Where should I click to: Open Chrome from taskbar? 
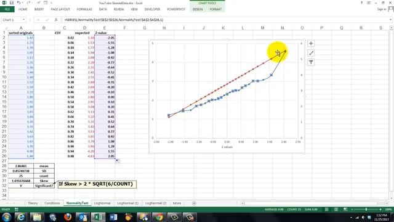click(159, 217)
